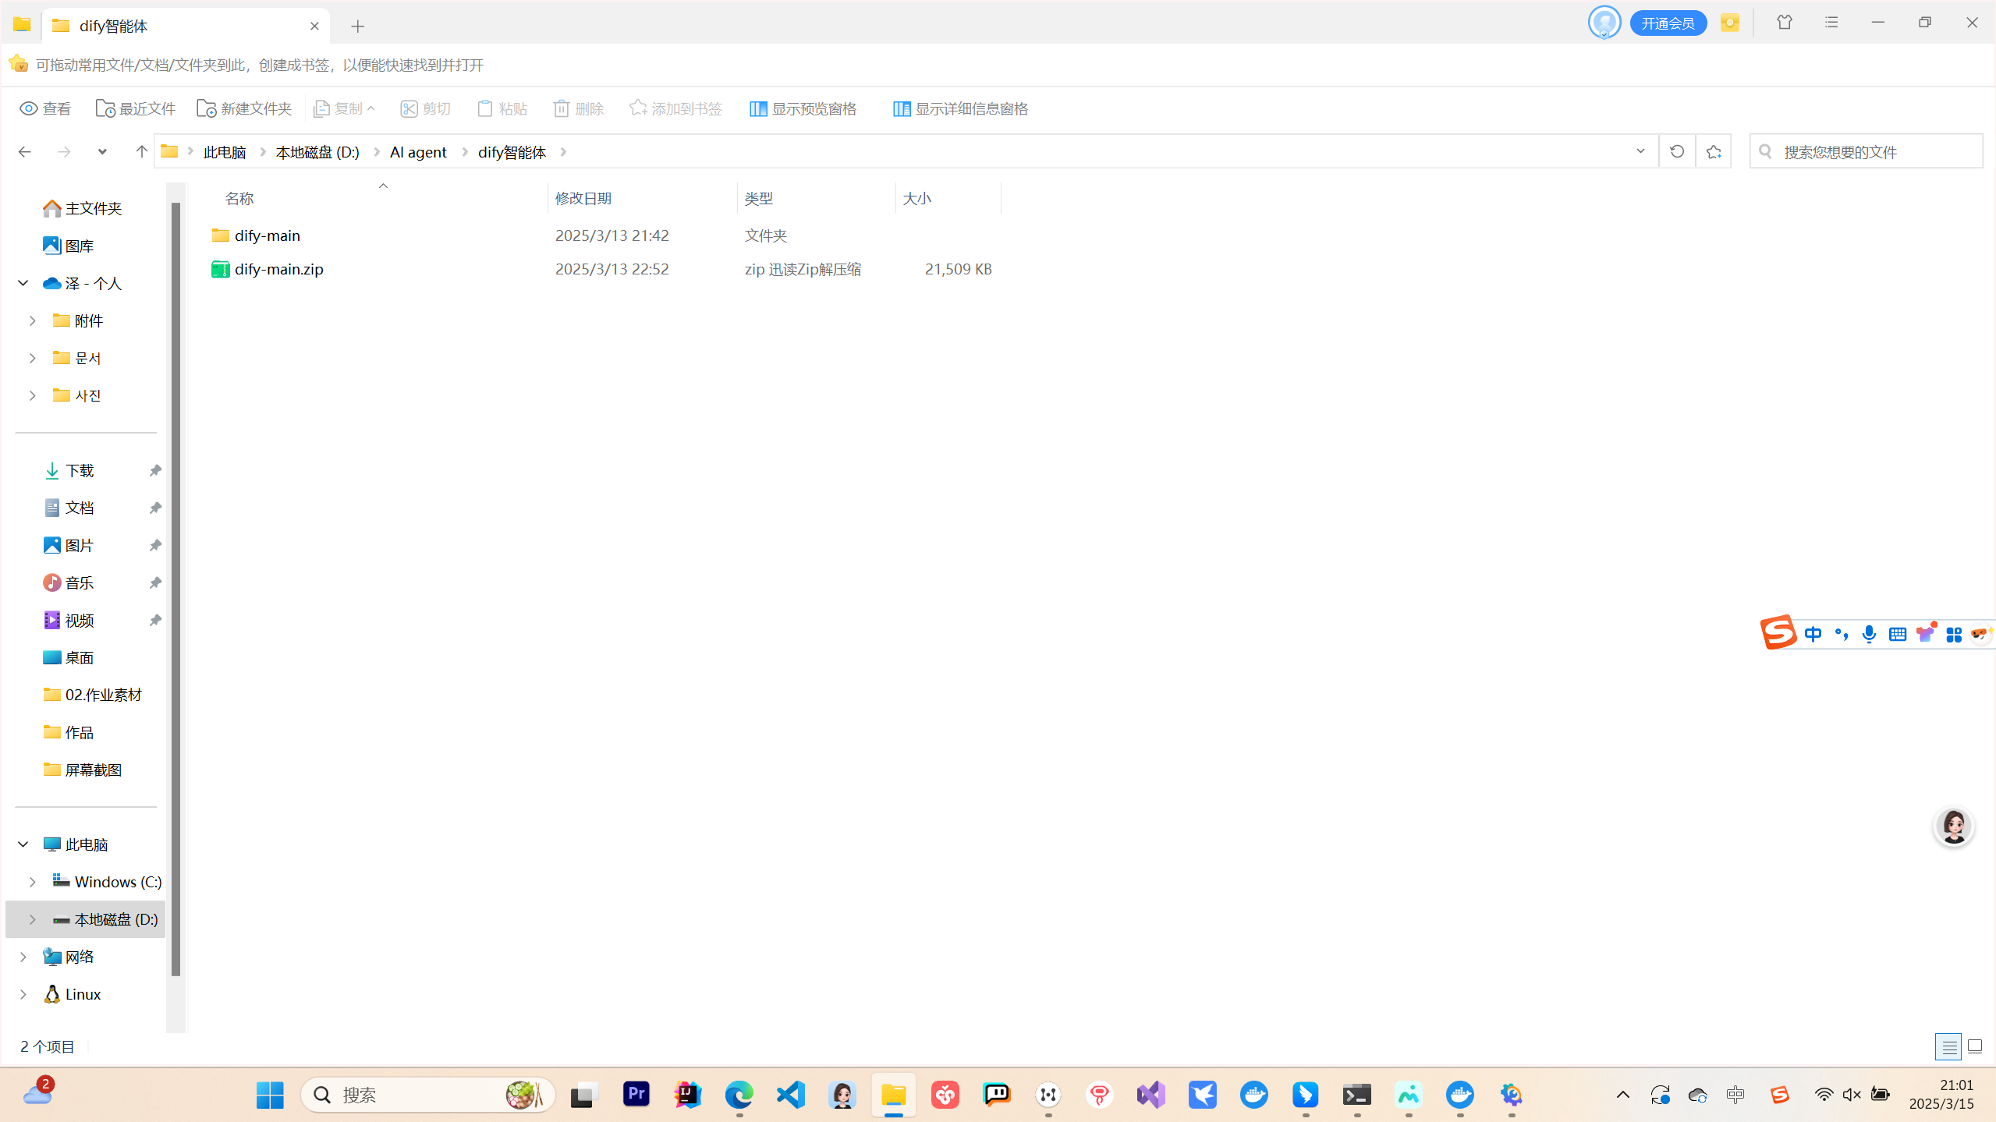Click the refresh icon beside address bar
This screenshot has height=1122, width=1996.
pyautogui.click(x=1676, y=151)
